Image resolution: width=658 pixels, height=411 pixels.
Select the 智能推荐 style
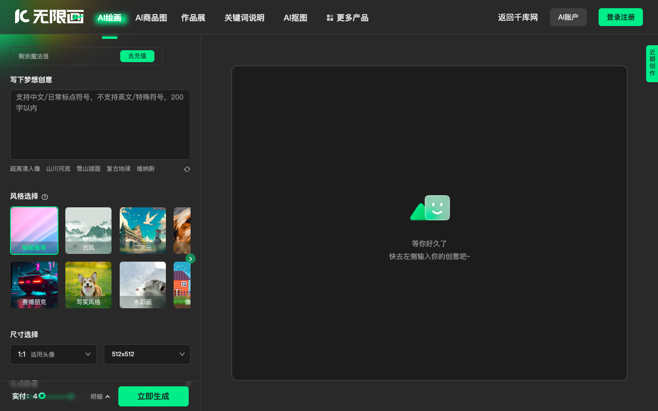(x=34, y=231)
